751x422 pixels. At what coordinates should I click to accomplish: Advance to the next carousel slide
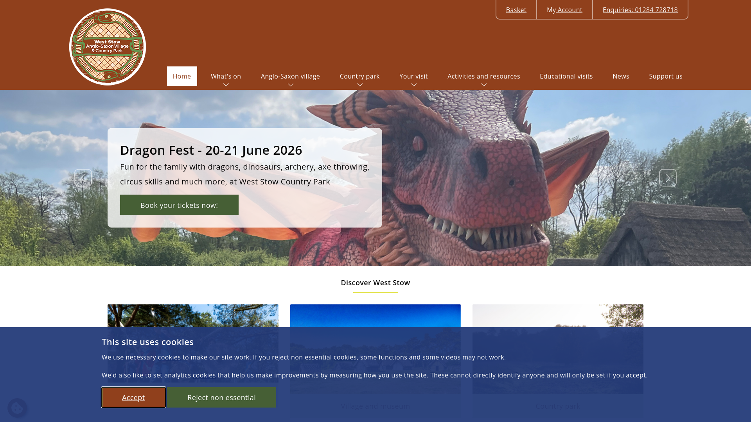coord(668,178)
